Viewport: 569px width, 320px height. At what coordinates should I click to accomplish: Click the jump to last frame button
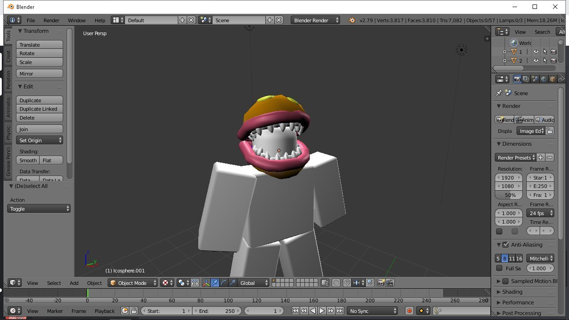pos(340,311)
